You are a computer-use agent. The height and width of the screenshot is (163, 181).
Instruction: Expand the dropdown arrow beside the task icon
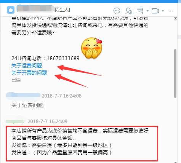(x=147, y=11)
